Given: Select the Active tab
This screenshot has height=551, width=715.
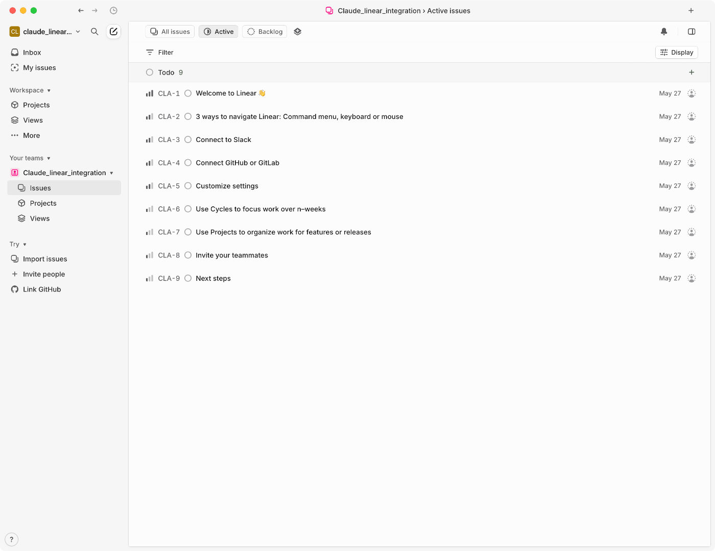Looking at the screenshot, I should coord(219,32).
